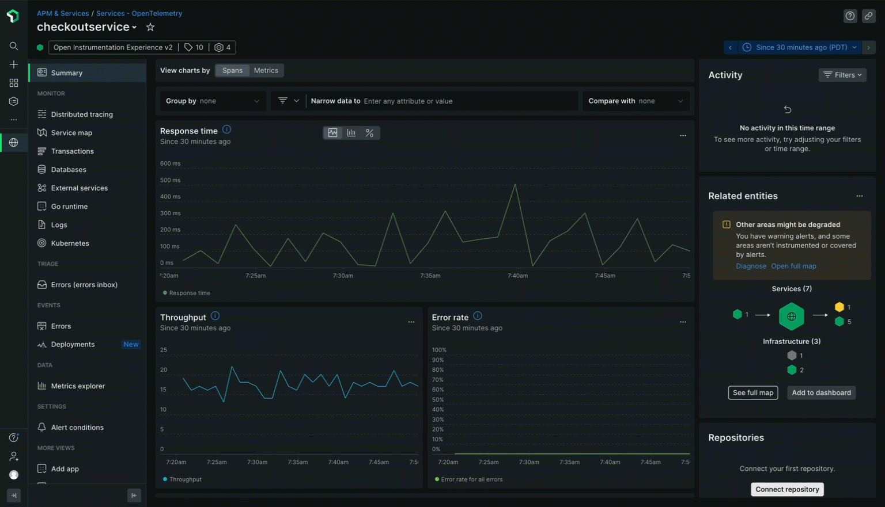Viewport: 885px width, 507px height.
Task: Click the Response time info icon
Action: 226,129
